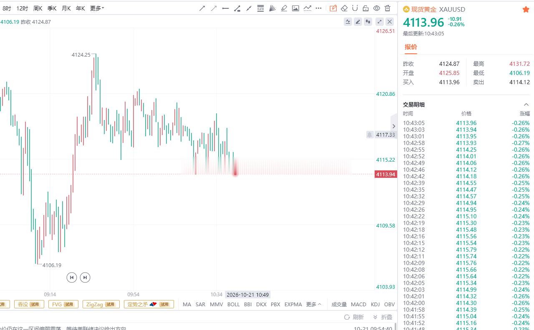Viewport: 534px width, 330px height.
Task: Click the 最高 value 4131.72
Action: (519, 64)
